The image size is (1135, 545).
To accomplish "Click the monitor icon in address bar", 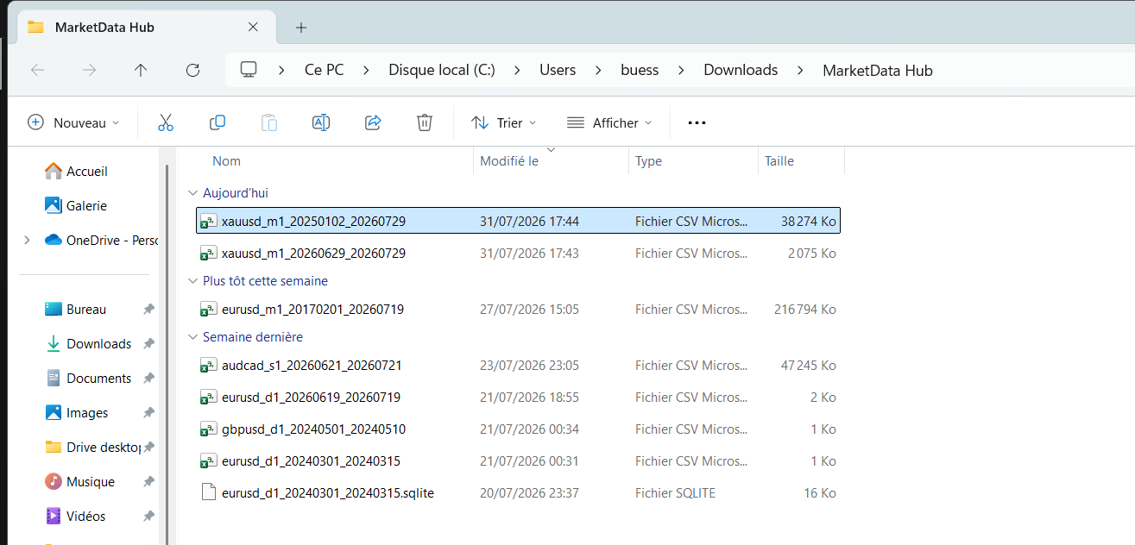I will (x=249, y=70).
